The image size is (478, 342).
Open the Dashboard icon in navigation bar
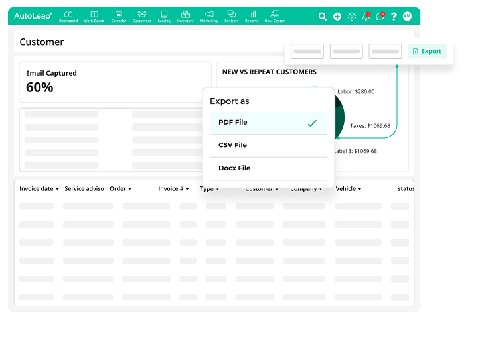[x=68, y=15]
